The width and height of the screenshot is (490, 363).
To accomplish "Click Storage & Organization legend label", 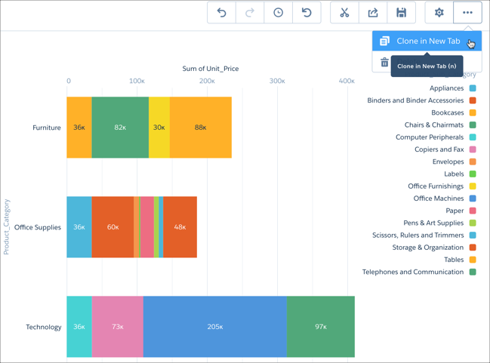I will point(428,248).
